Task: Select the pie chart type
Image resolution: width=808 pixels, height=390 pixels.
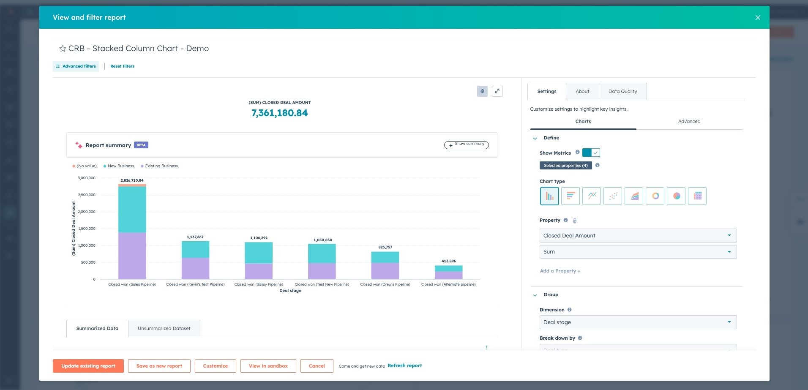Action: 676,196
